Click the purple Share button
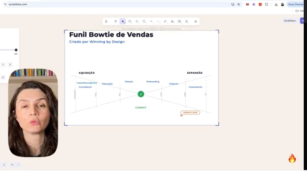This screenshot has width=307, height=171. pyautogui.click(x=302, y=21)
